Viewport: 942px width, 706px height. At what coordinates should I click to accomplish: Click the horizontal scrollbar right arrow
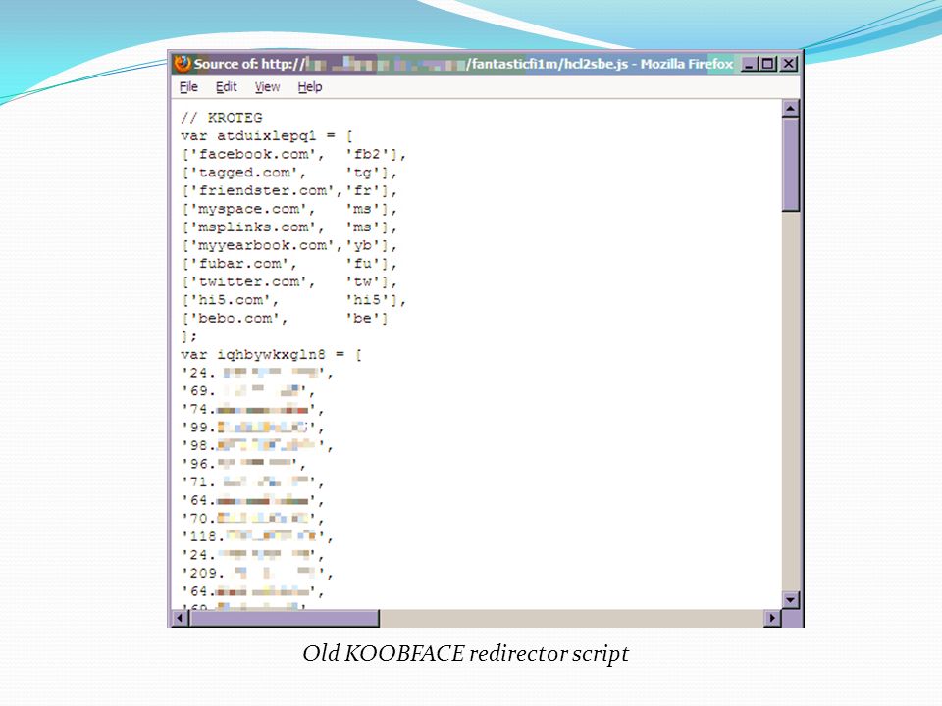tap(772, 618)
